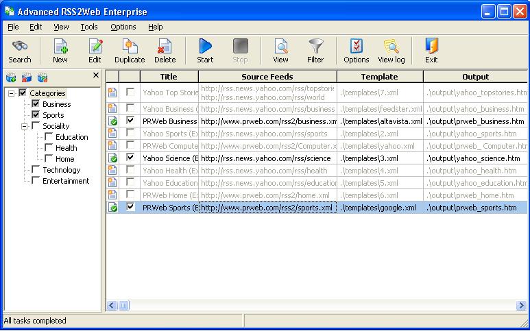Enable the Technology category checkbox
Viewport: 530px width, 331px height.
coord(36,170)
